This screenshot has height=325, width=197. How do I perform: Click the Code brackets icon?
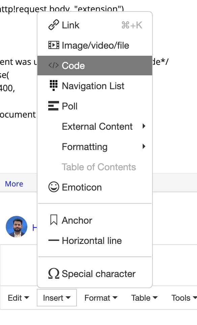pyautogui.click(x=54, y=66)
